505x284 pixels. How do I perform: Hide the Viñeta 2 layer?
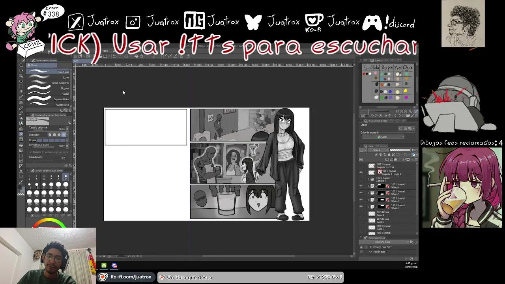point(361,200)
